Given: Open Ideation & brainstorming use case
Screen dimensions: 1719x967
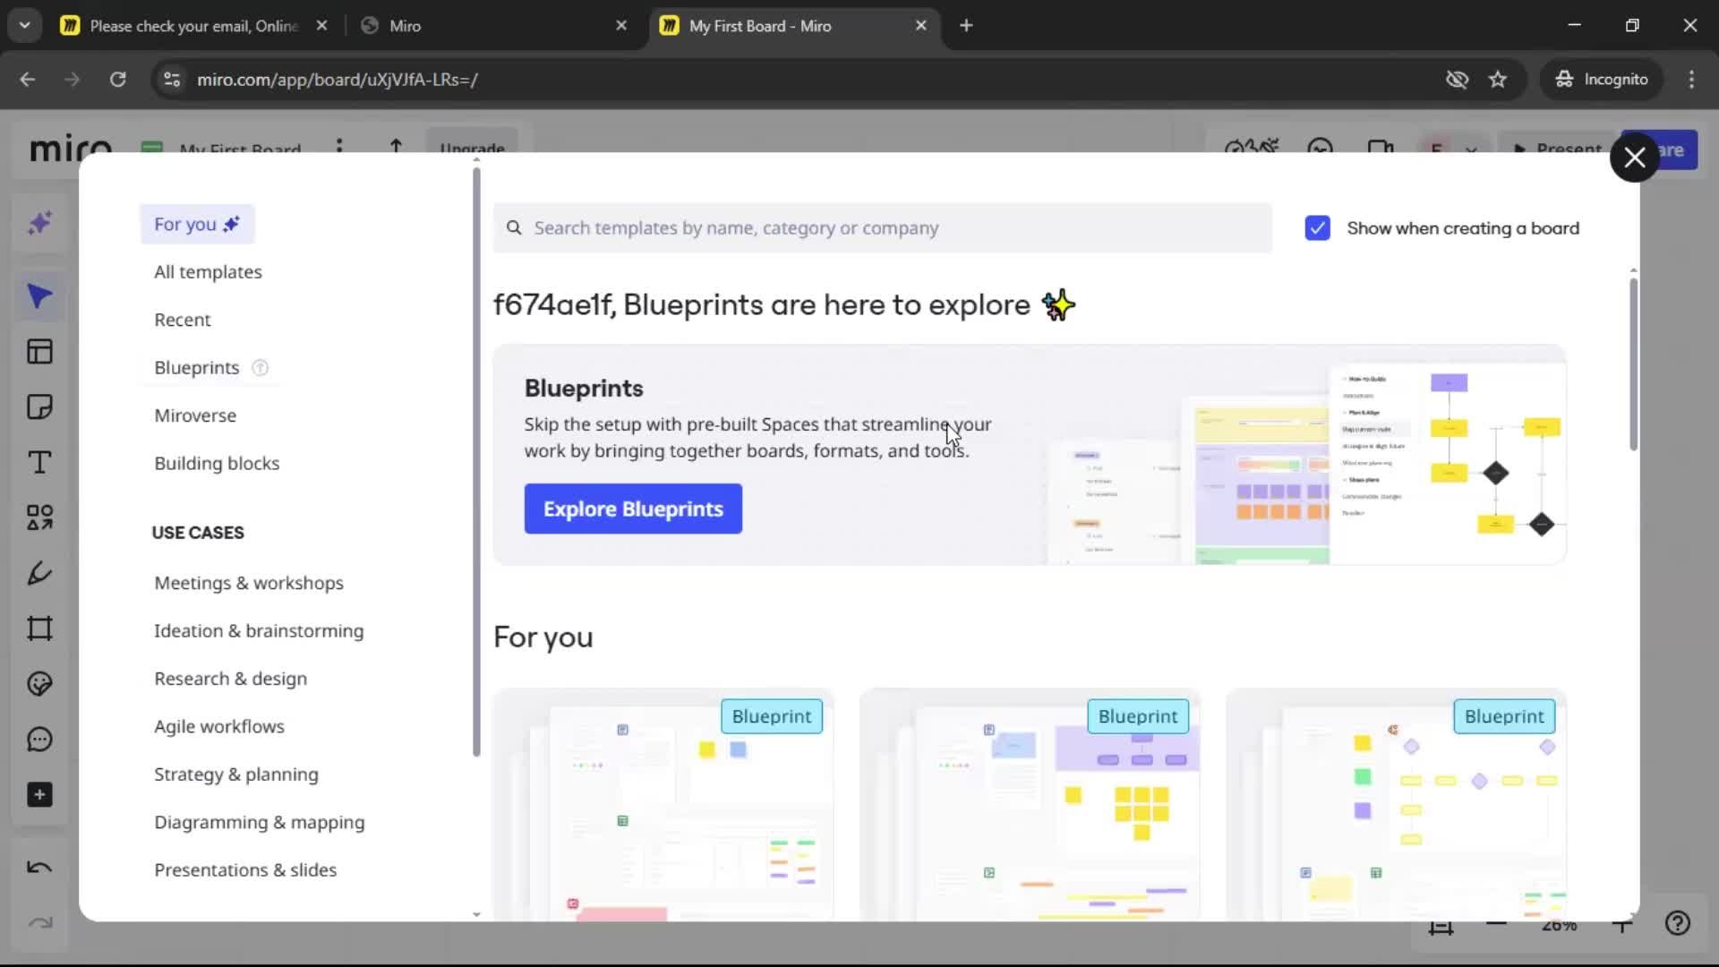Looking at the screenshot, I should (259, 631).
